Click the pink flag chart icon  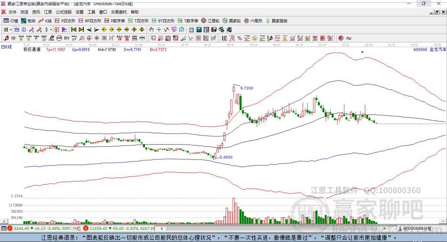coord(65,30)
